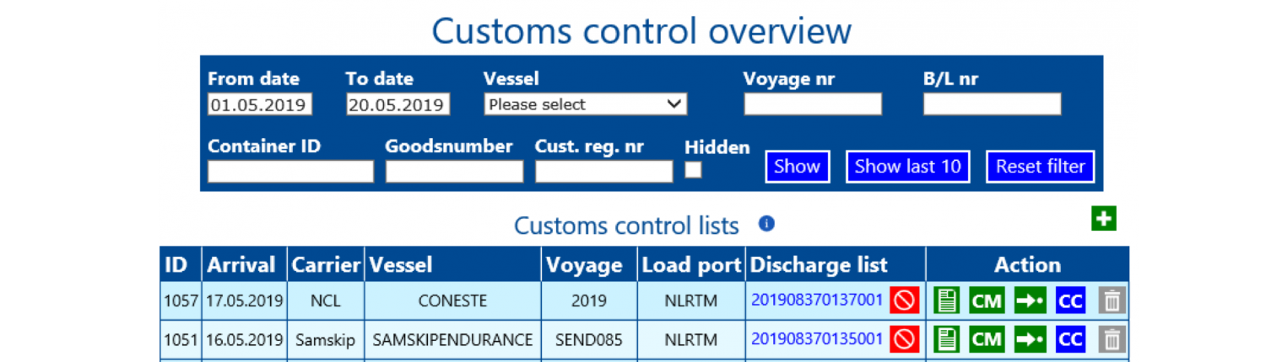Click Show last 10 button
This screenshot has width=1266, height=362.
tap(908, 167)
